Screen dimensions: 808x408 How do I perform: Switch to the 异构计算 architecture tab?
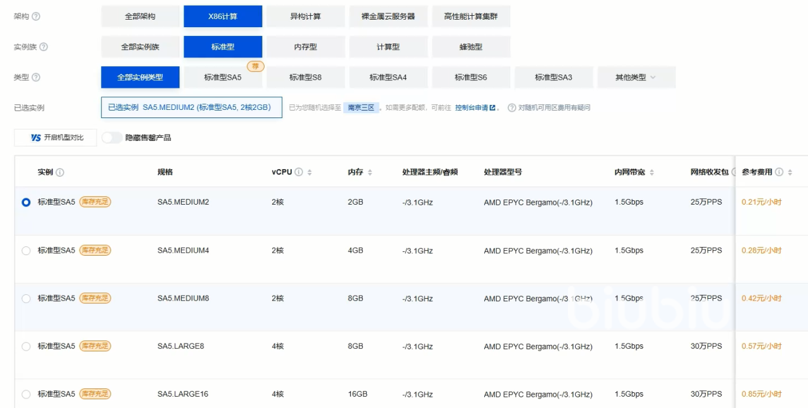point(305,16)
